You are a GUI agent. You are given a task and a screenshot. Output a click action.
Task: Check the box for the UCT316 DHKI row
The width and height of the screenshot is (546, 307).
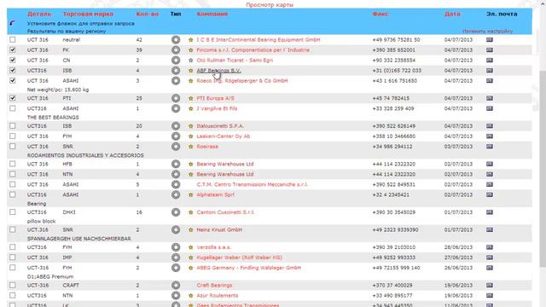(13, 212)
